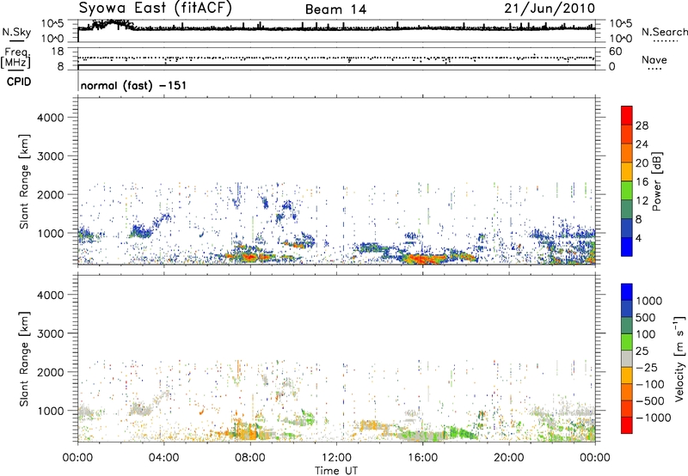This screenshot has height=476, width=688.
Task: Click the date '21/Jun/2010'
Action: (x=550, y=9)
